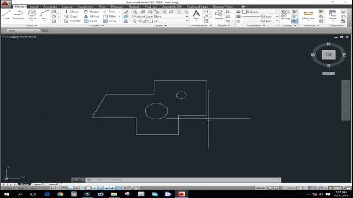Image resolution: width=353 pixels, height=198 pixels.
Task: Toggle layer lock padlock icon
Action: click(145, 21)
